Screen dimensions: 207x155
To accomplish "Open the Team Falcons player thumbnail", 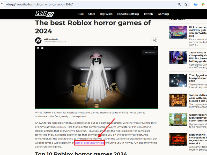I will 178,57.
